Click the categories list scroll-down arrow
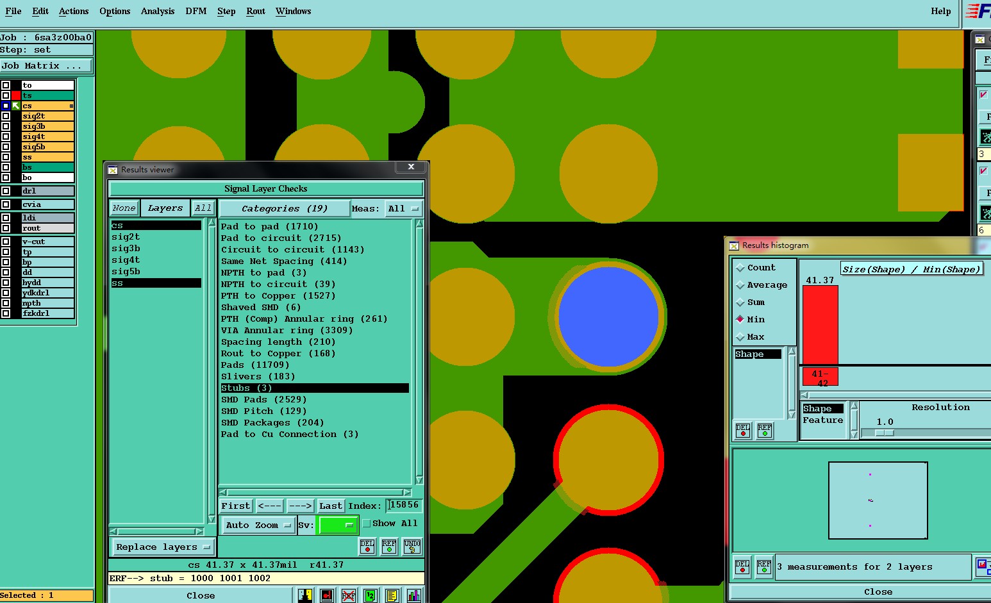 pyautogui.click(x=419, y=480)
